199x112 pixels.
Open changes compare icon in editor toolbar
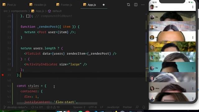click(128, 5)
